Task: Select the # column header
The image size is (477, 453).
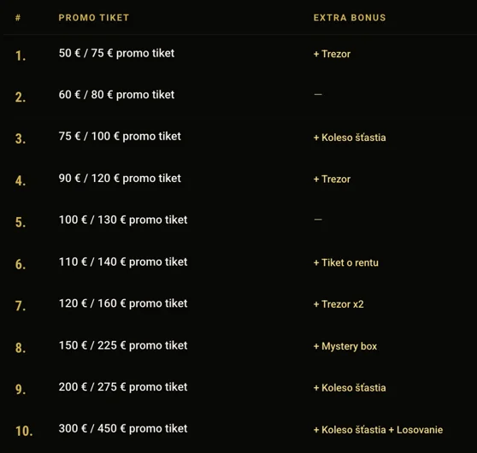Action: coord(18,18)
